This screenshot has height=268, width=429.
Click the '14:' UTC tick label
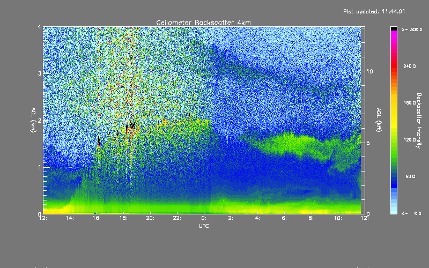[70, 218]
